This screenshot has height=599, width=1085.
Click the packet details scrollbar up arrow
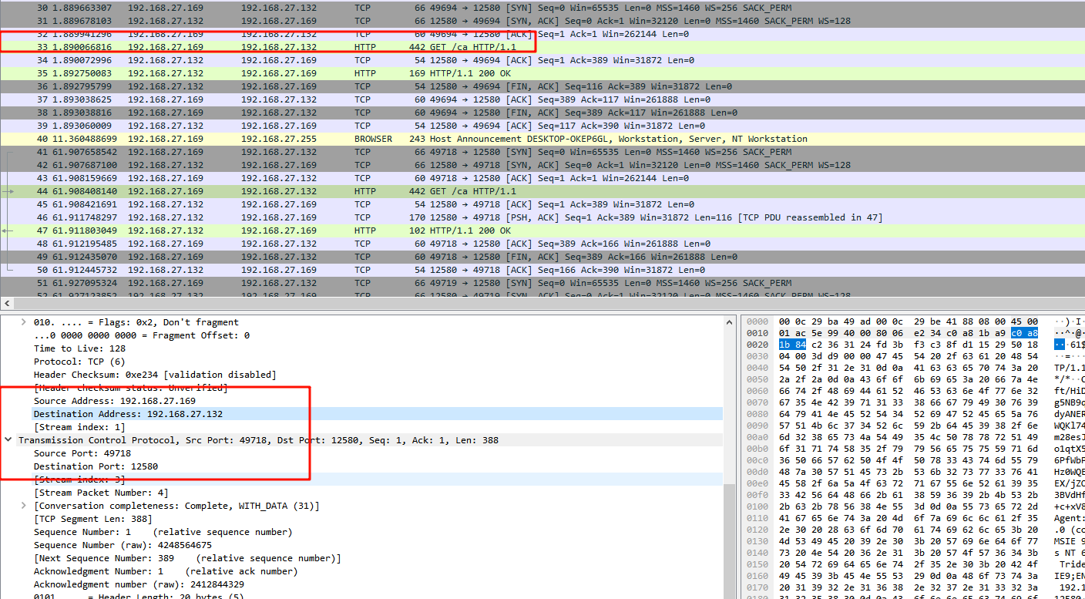point(731,321)
